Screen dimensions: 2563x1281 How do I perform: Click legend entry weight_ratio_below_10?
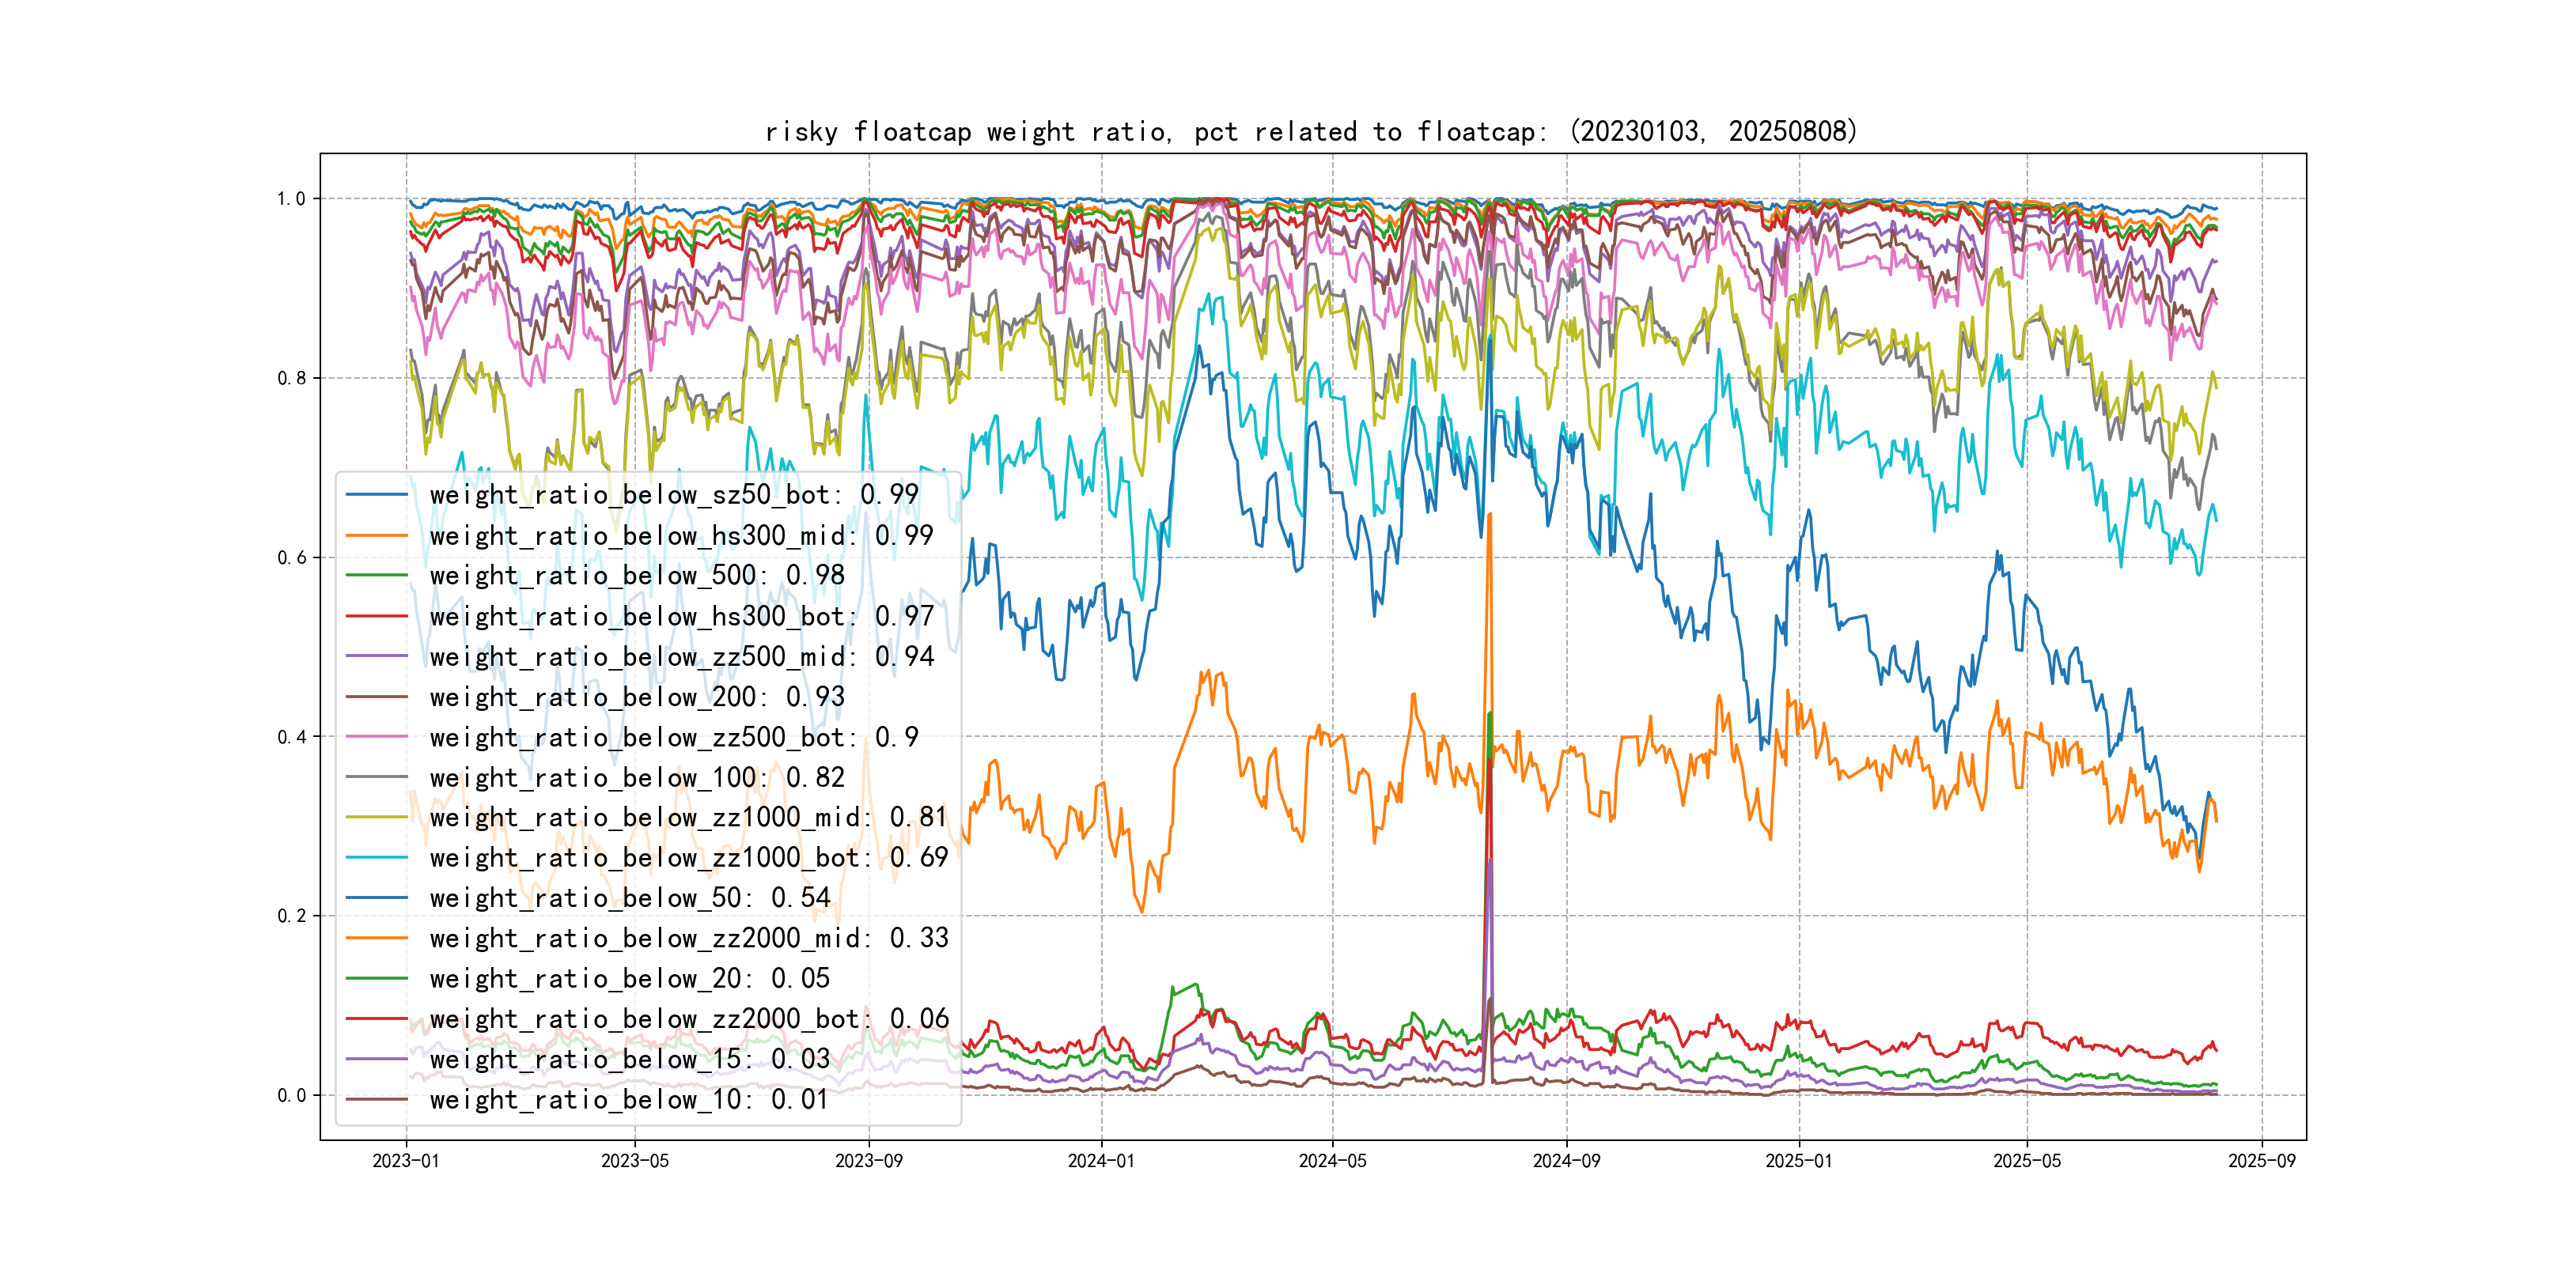click(629, 1099)
